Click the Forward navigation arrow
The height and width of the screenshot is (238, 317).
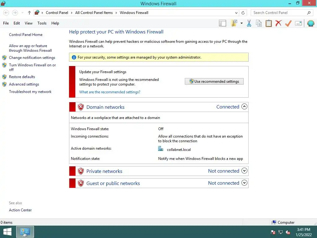[15, 13]
